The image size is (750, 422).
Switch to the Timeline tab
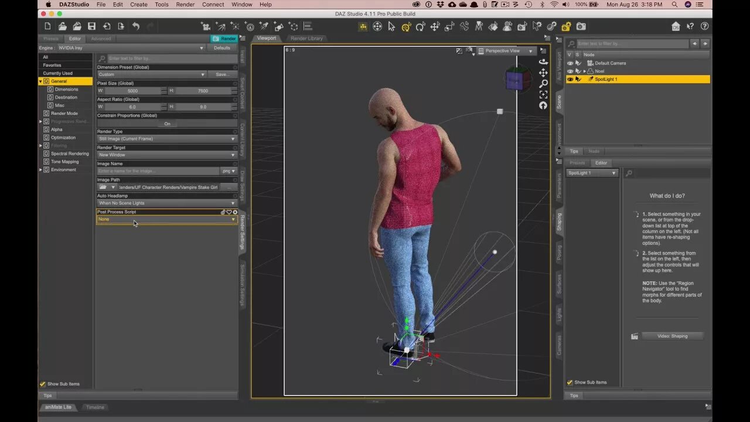pos(94,407)
